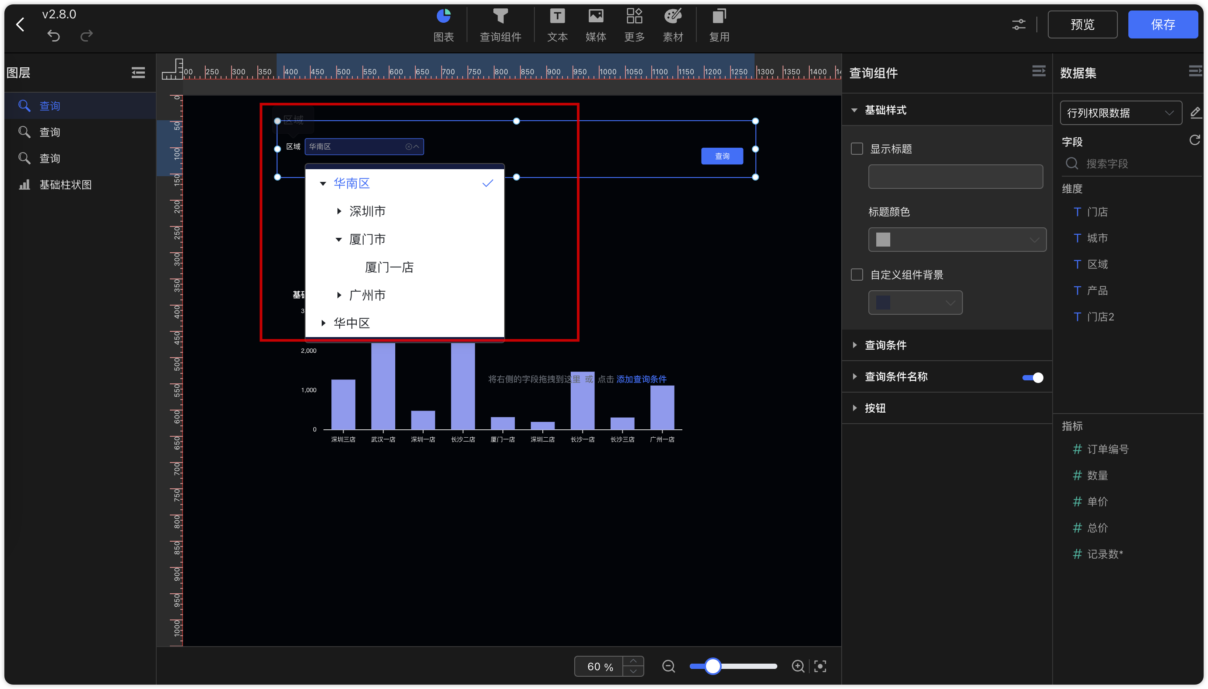This screenshot has height=689, width=1208.
Task: Redo the last action
Action: [86, 36]
